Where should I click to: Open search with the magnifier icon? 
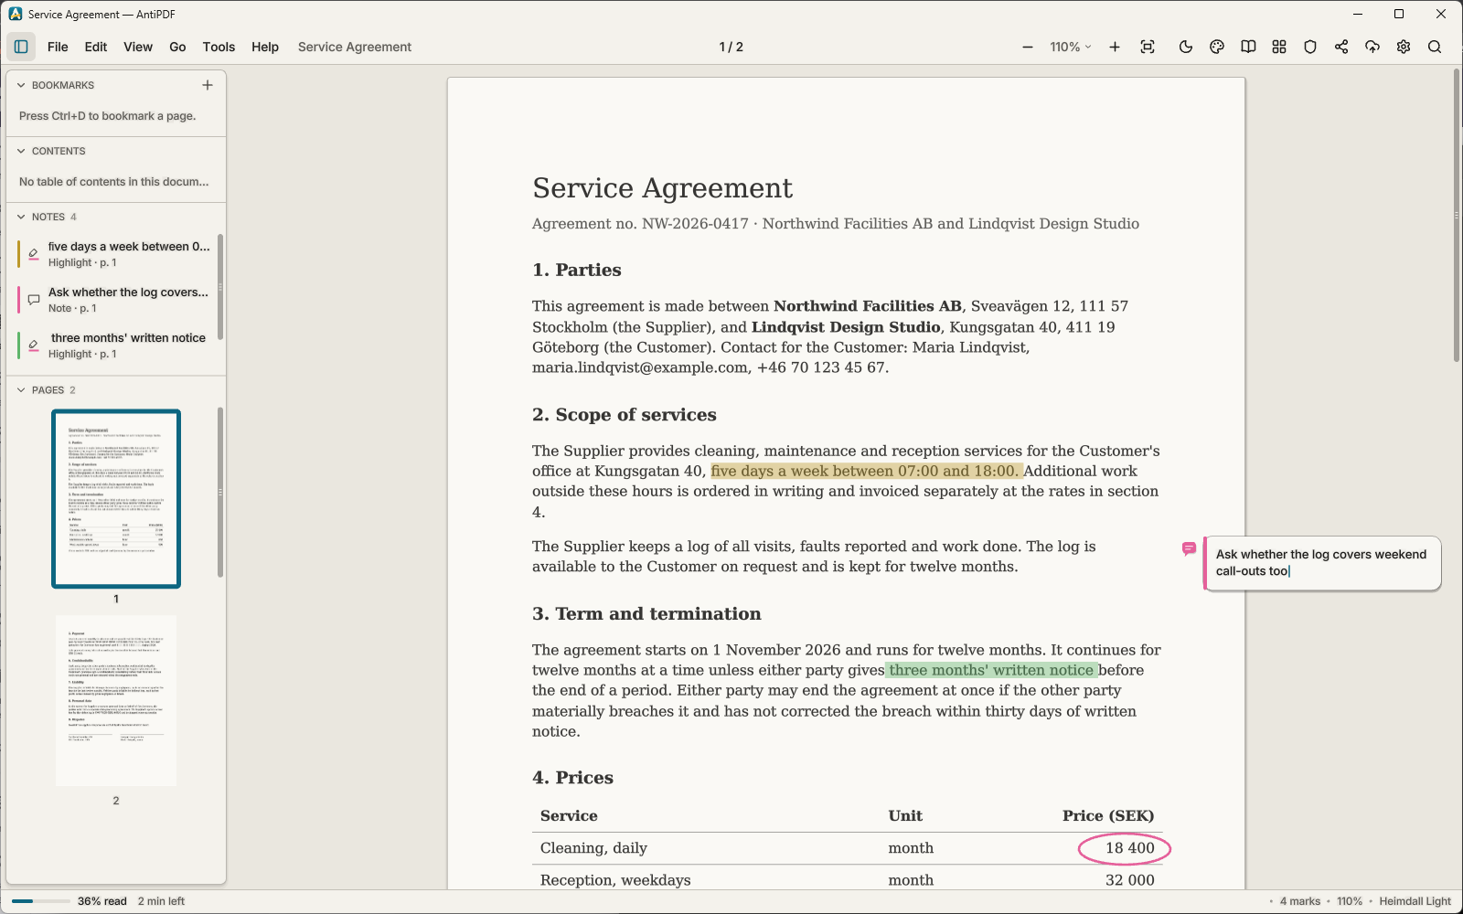[1435, 47]
